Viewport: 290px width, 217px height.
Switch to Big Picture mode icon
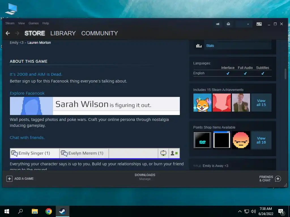tap(259, 24)
